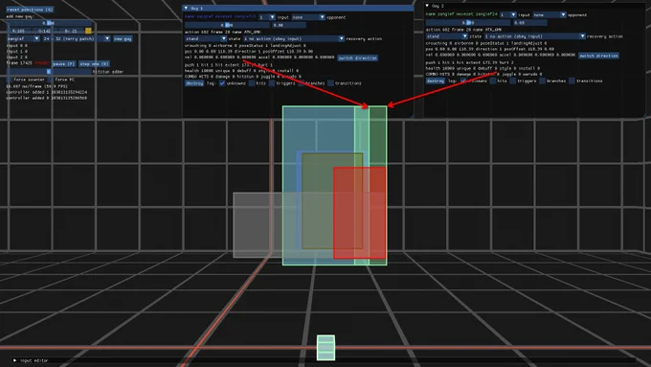Enable hits log in Guy 1

[x=252, y=83]
